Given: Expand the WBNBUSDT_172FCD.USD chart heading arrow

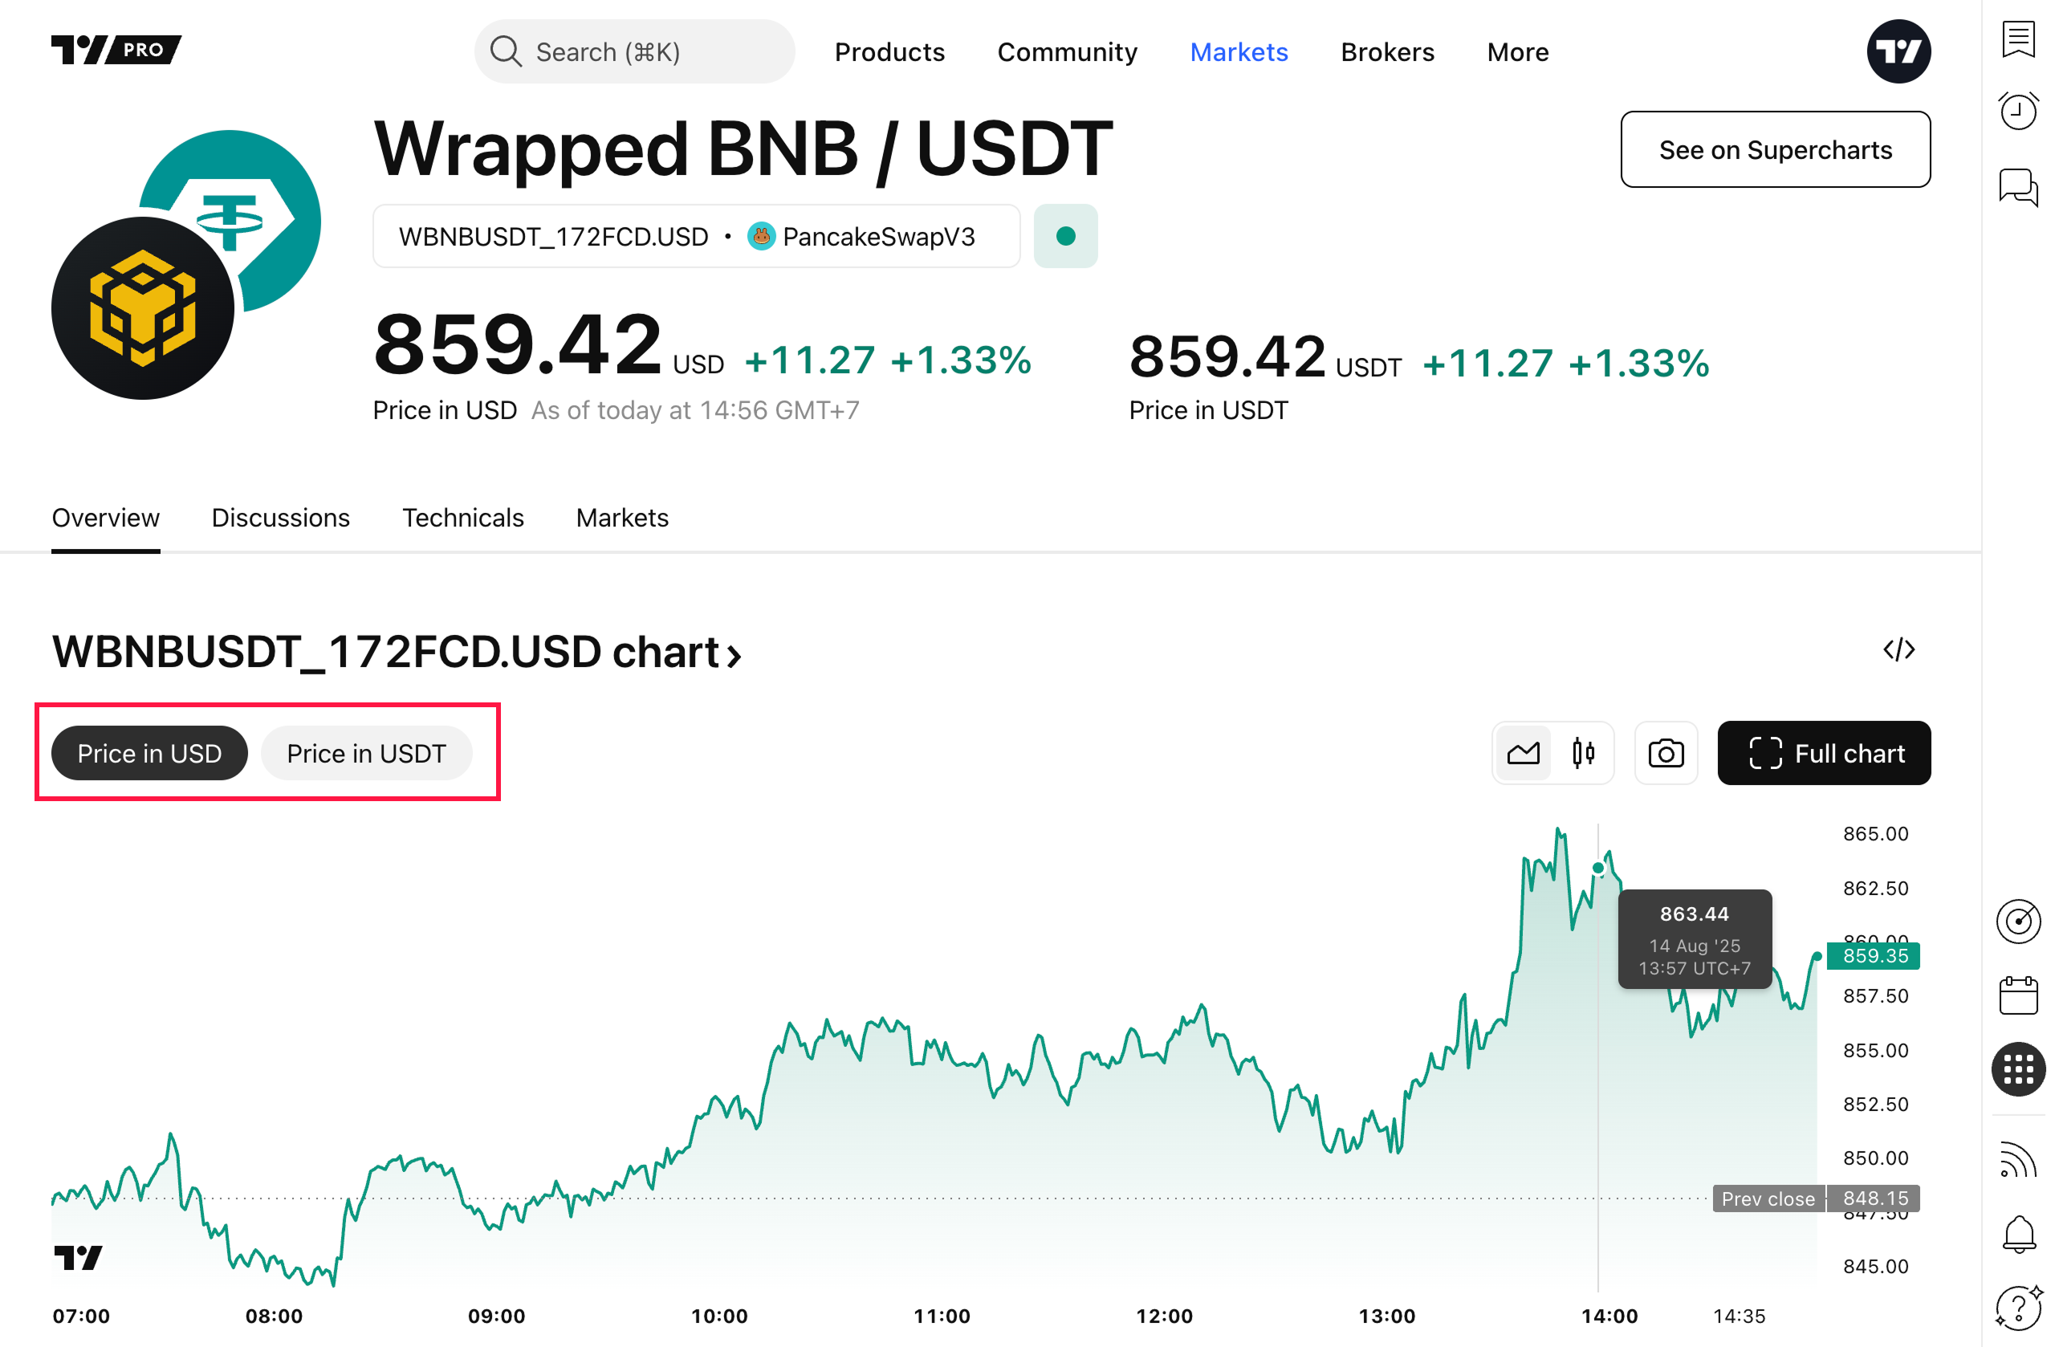Looking at the screenshot, I should 734,655.
